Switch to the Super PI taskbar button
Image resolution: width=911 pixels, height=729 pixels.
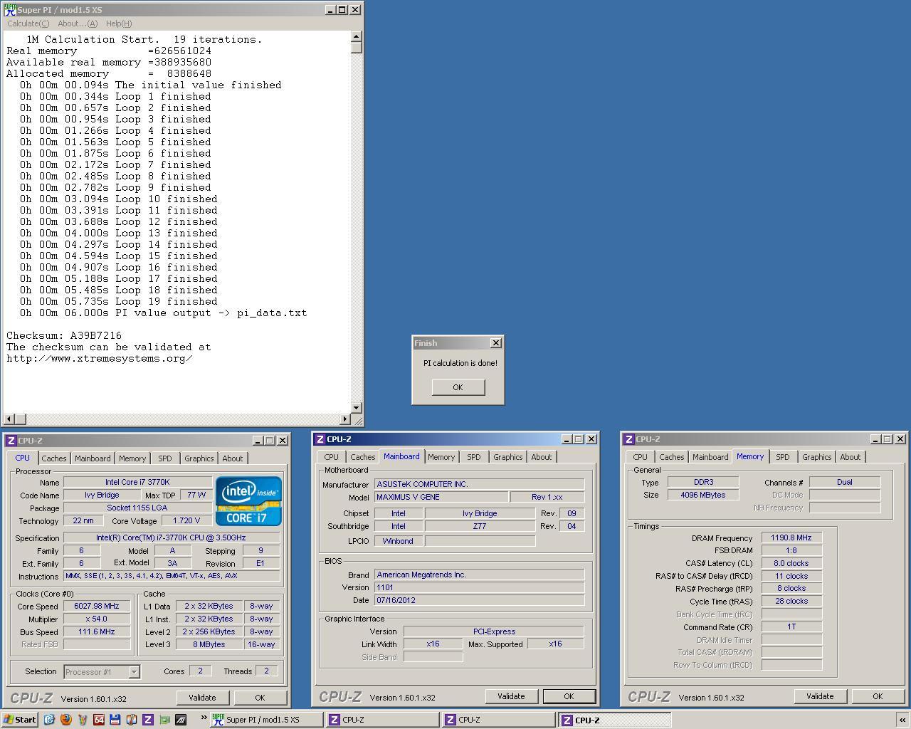[267, 720]
